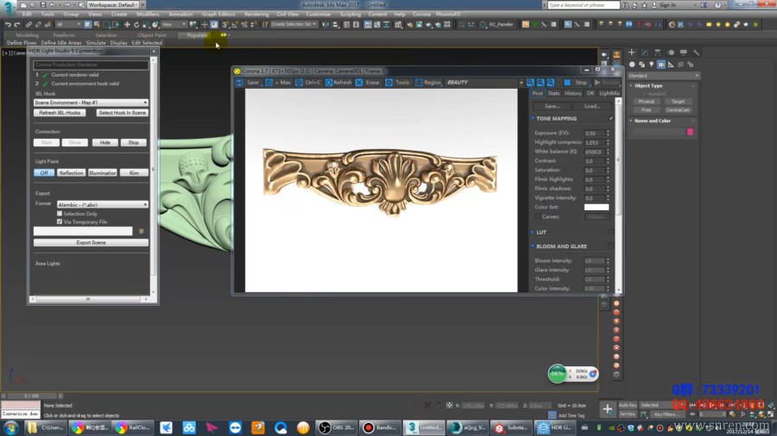Collapse the Name and Color rollout

652,121
